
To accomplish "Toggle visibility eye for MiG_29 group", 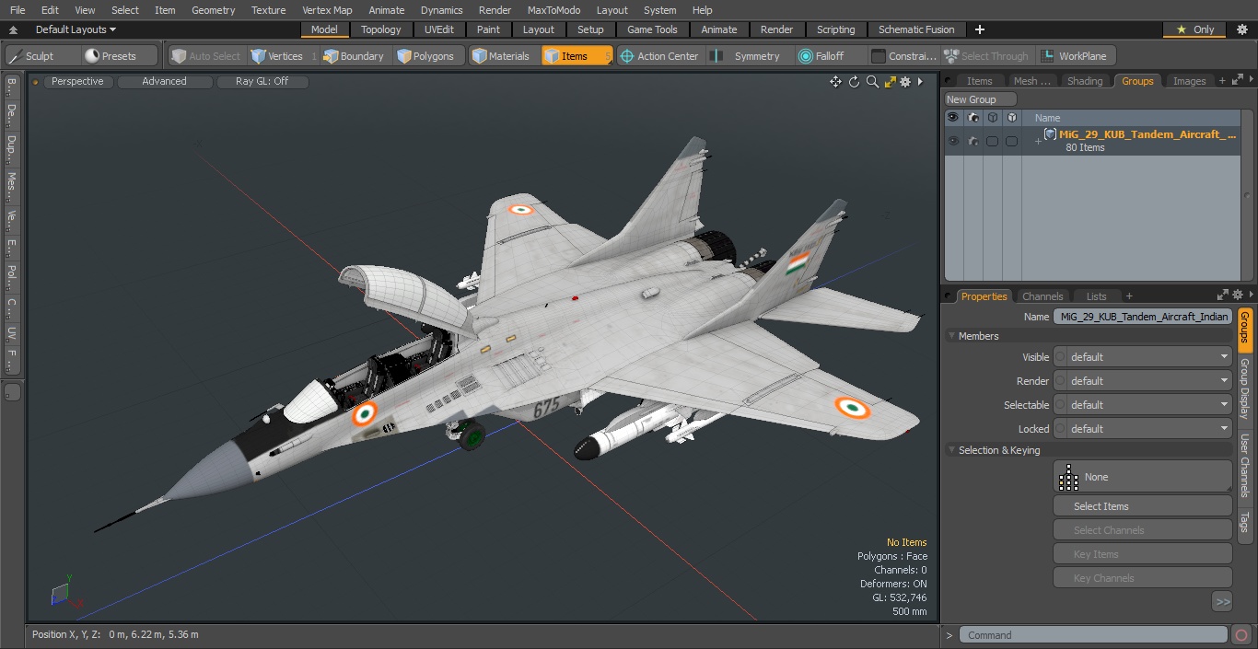I will pyautogui.click(x=953, y=141).
